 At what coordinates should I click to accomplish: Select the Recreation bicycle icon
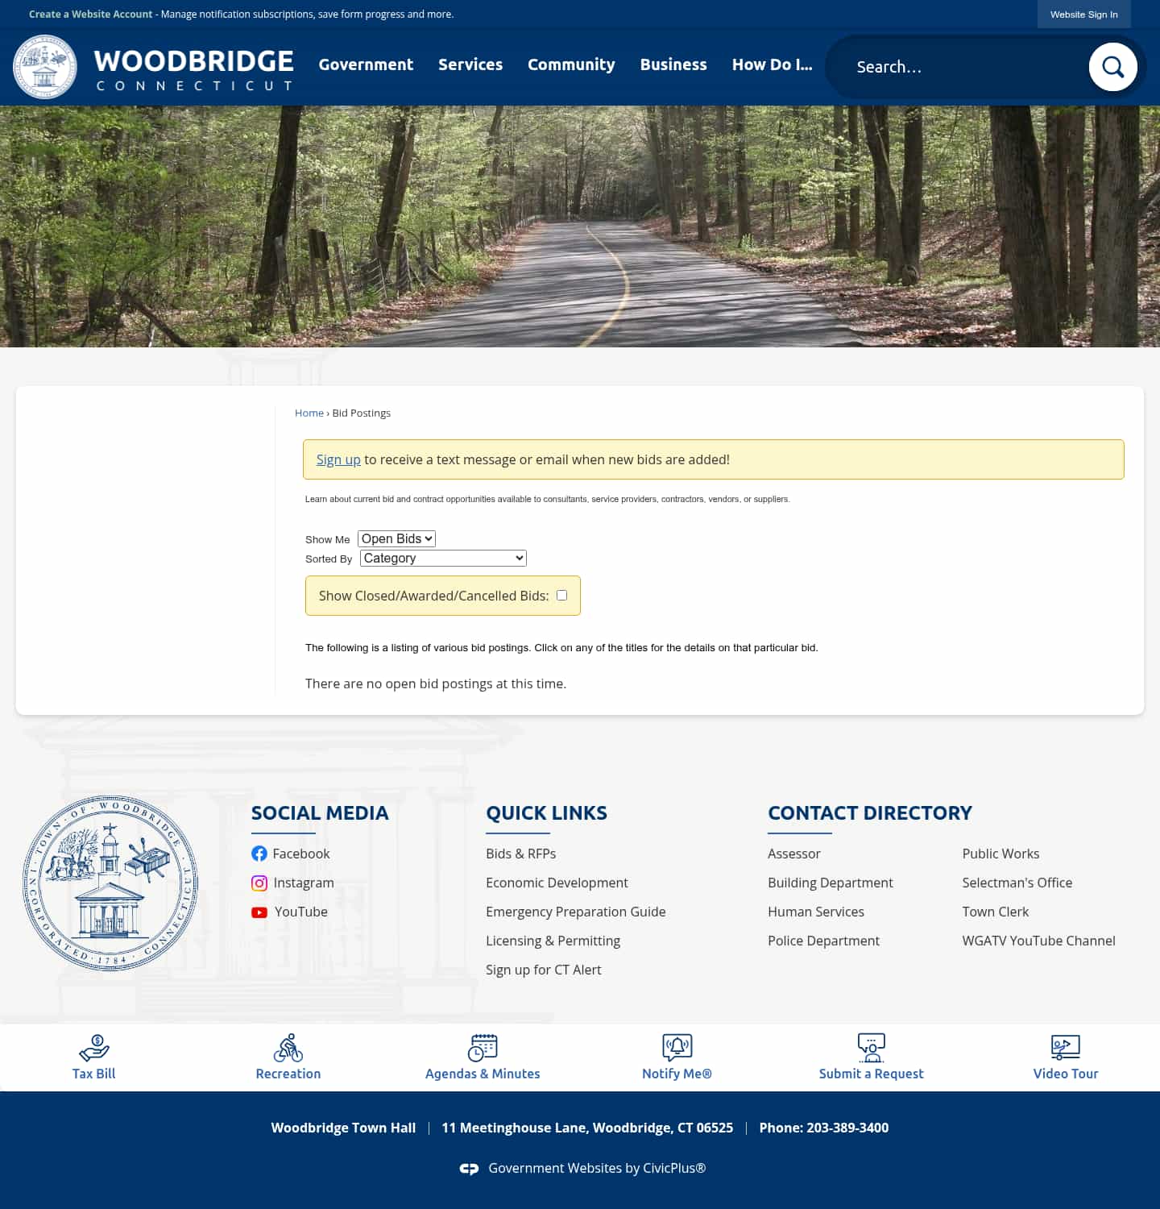click(x=288, y=1050)
